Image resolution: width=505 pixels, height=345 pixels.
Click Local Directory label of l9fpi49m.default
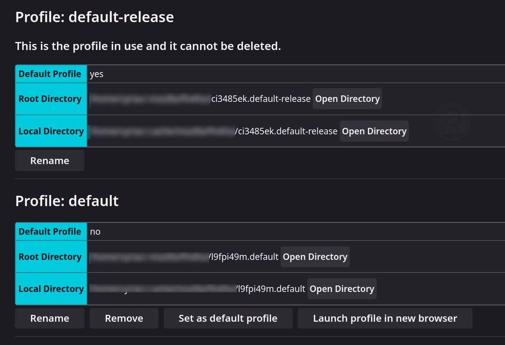51,289
